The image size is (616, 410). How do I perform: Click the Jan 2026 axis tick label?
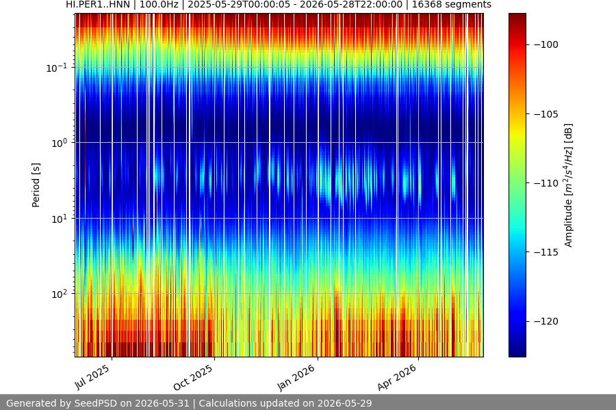pyautogui.click(x=296, y=377)
